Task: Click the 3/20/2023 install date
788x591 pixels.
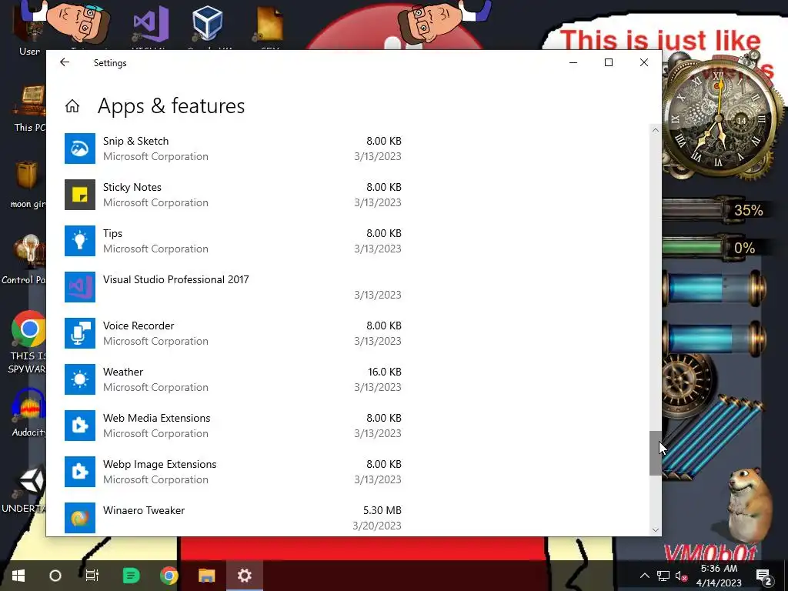Action: tap(377, 526)
